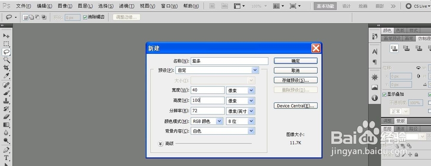This screenshot has width=431, height=166.
Task: Click the OK (确定) button
Action: (x=296, y=61)
